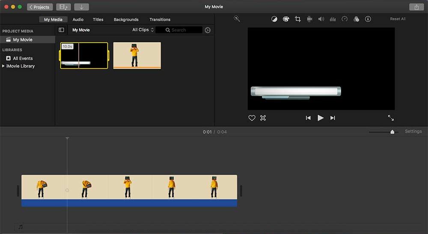The height and width of the screenshot is (234, 428).
Task: Switch to the My Media tab
Action: coord(53,19)
